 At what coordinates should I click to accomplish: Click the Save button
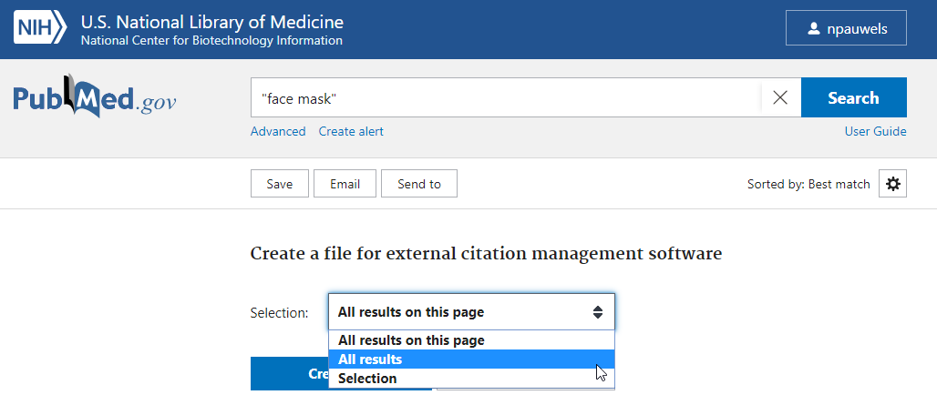[280, 184]
